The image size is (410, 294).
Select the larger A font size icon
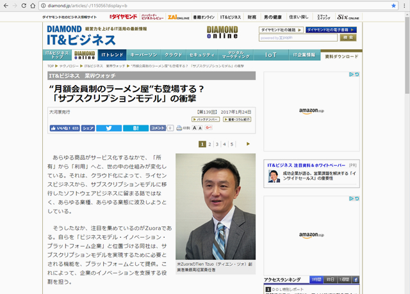coord(199,128)
